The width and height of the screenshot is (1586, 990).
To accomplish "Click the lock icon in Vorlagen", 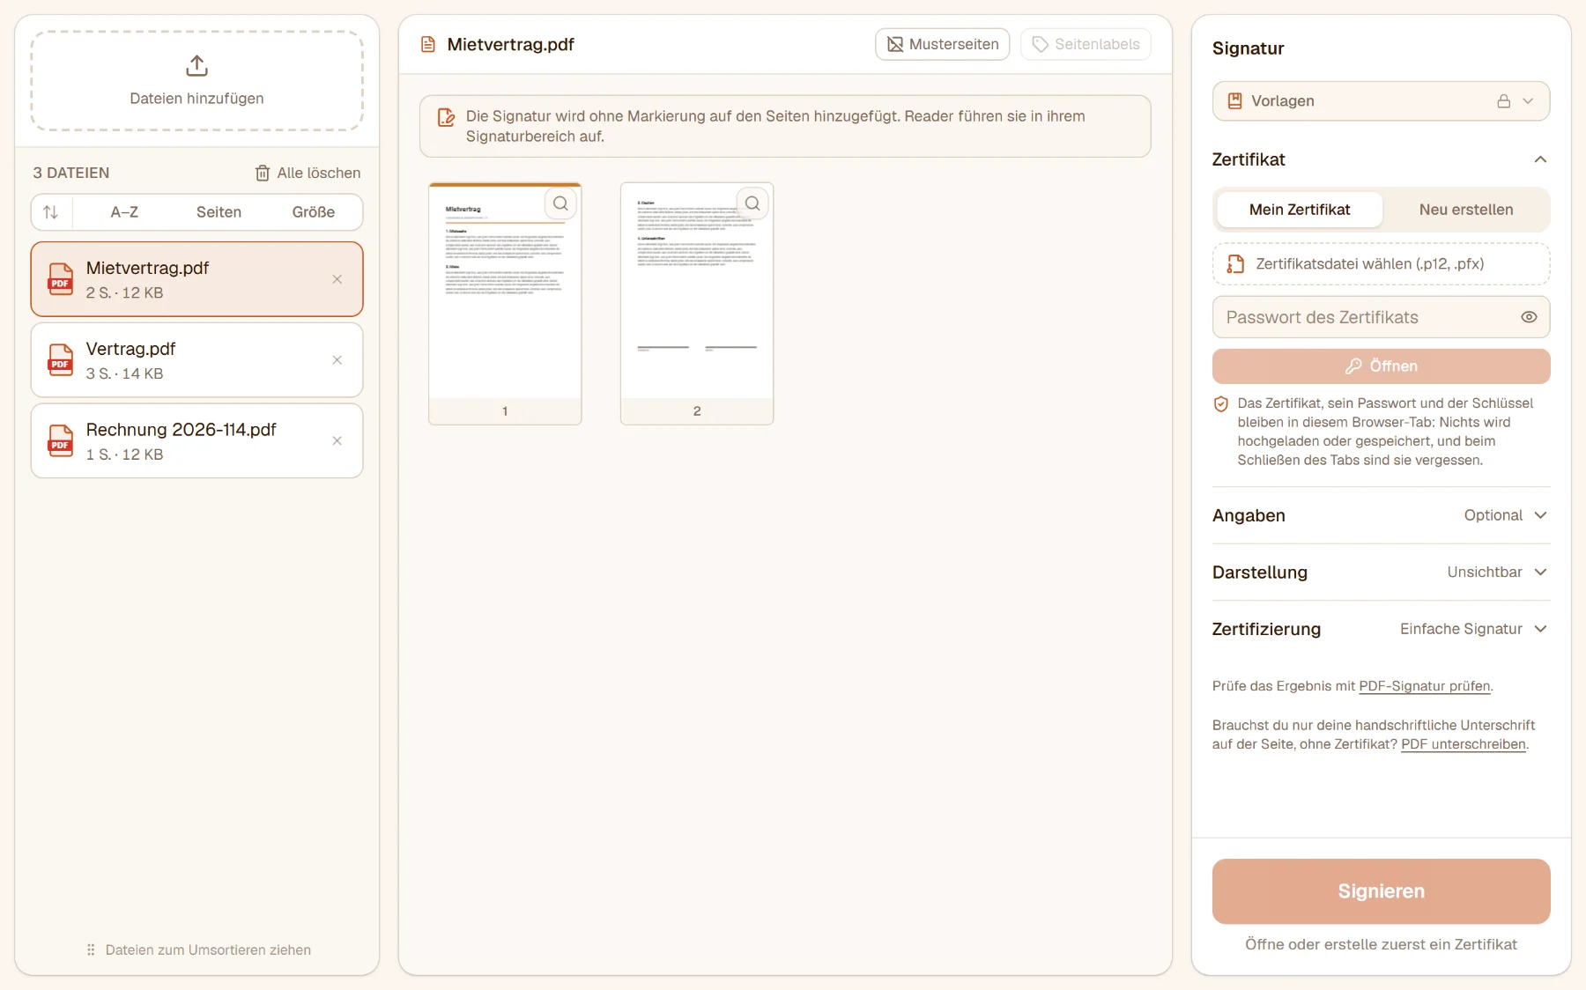I will click(1504, 101).
